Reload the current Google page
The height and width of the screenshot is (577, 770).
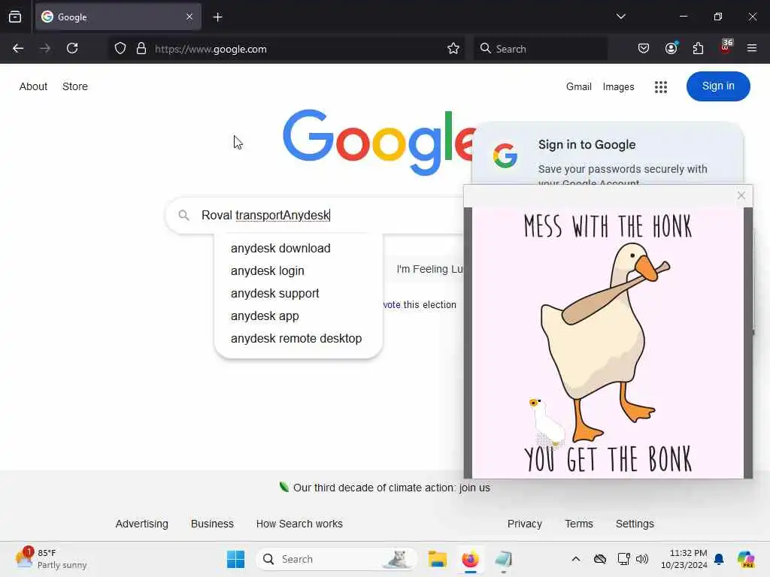tap(72, 48)
